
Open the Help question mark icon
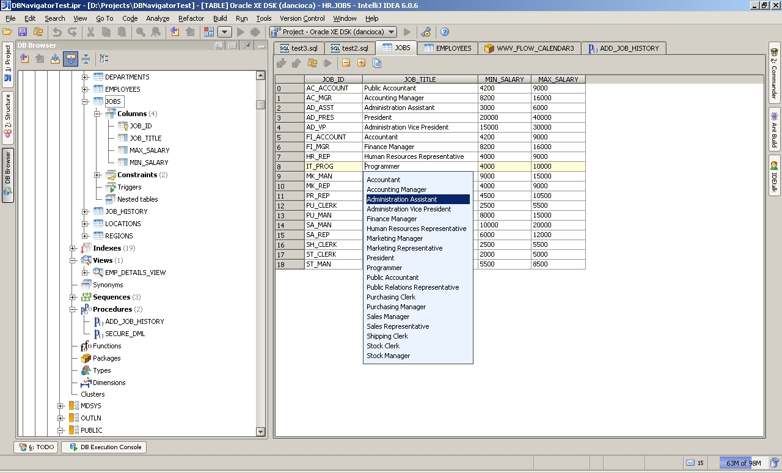[445, 32]
